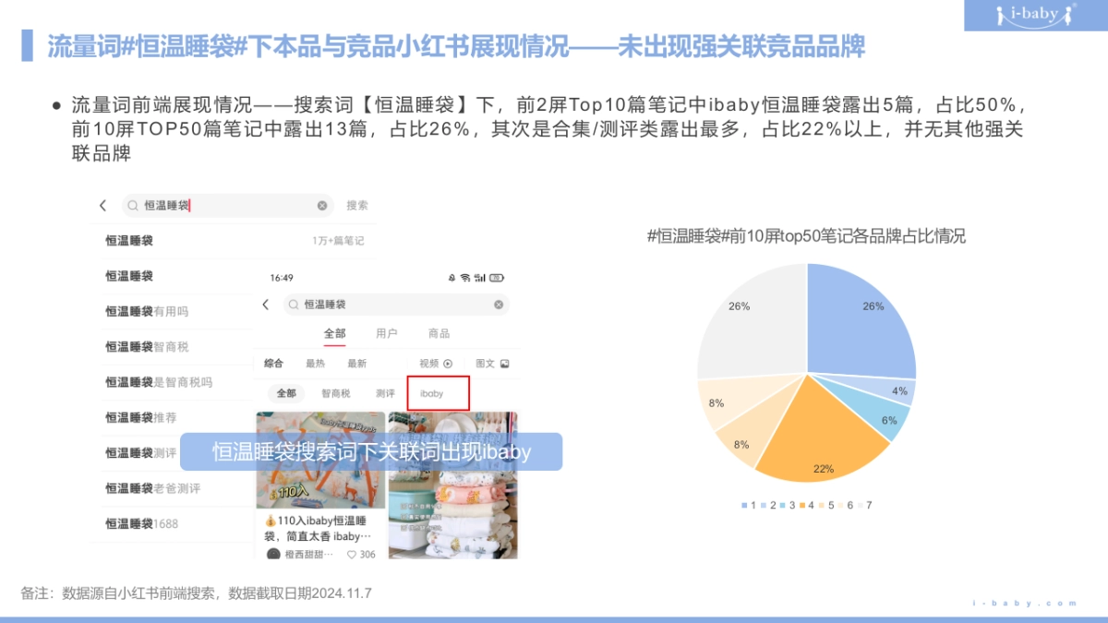Click the orange legend swatch for segment 4

pos(802,505)
